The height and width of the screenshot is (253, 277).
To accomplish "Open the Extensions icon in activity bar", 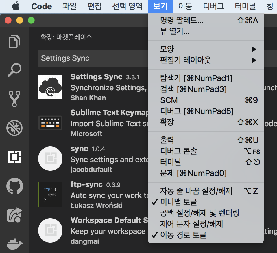I will click(14, 157).
